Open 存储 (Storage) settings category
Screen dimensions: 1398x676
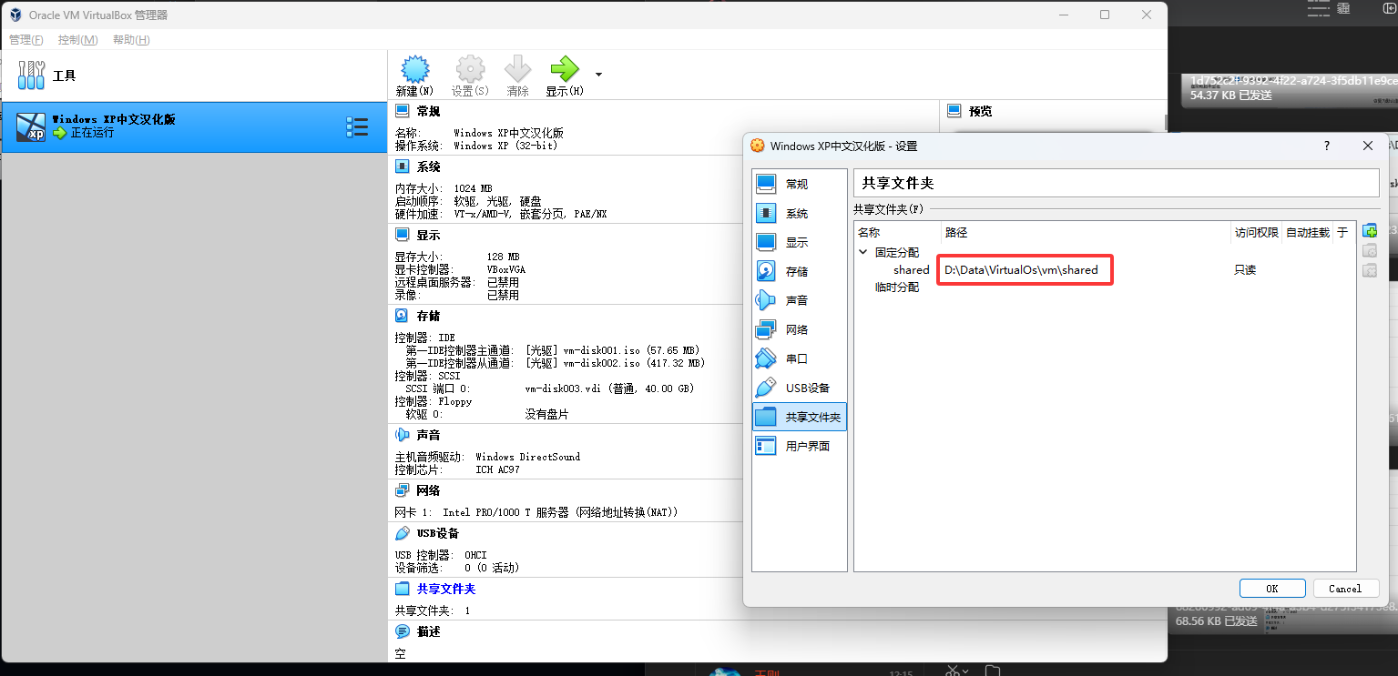click(796, 271)
